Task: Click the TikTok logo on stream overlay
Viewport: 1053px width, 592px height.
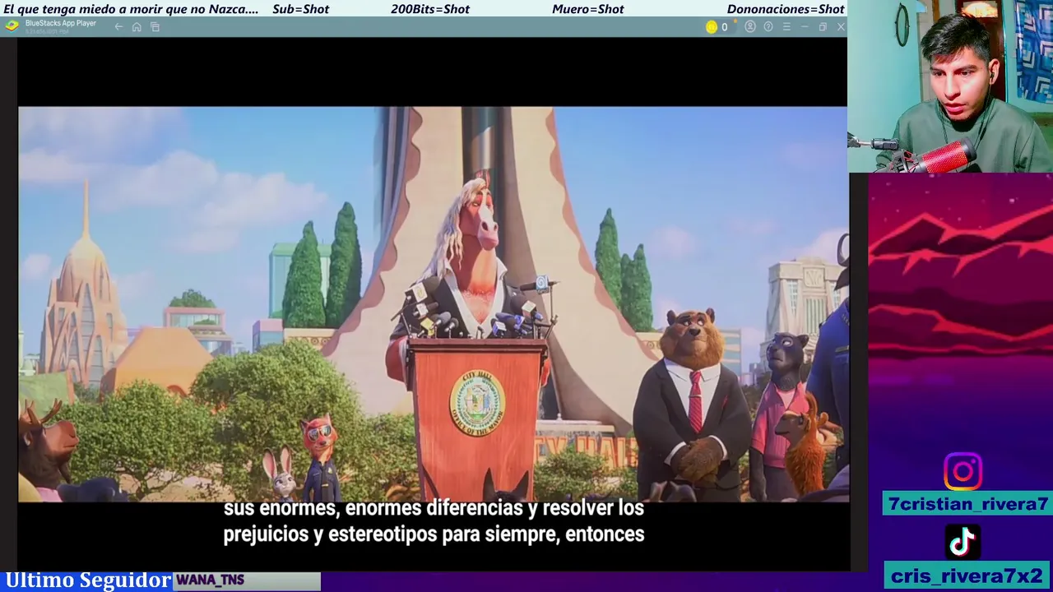Action: 963,542
